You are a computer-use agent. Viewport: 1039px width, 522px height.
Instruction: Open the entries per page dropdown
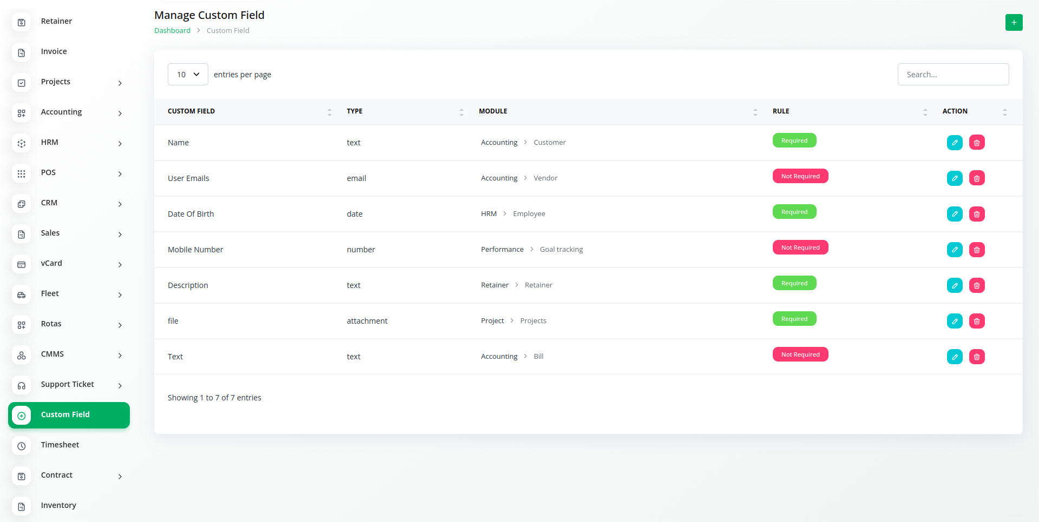tap(188, 75)
